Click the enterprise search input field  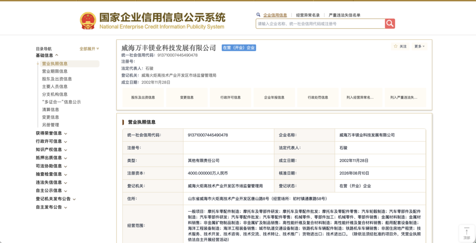(320, 24)
